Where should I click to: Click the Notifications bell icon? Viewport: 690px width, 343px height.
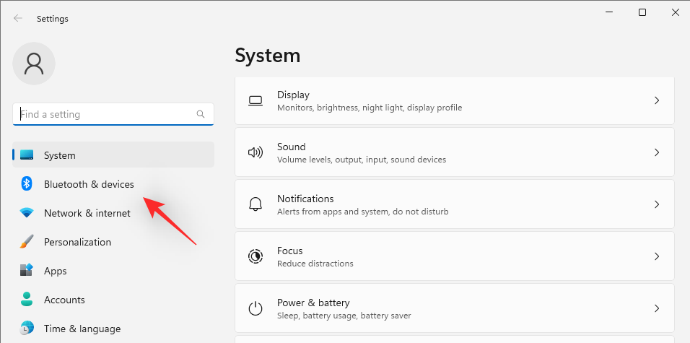(x=256, y=204)
